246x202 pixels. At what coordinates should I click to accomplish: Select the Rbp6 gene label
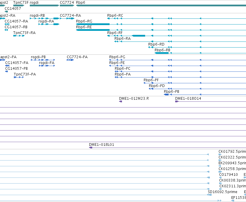click(x=80, y=3)
